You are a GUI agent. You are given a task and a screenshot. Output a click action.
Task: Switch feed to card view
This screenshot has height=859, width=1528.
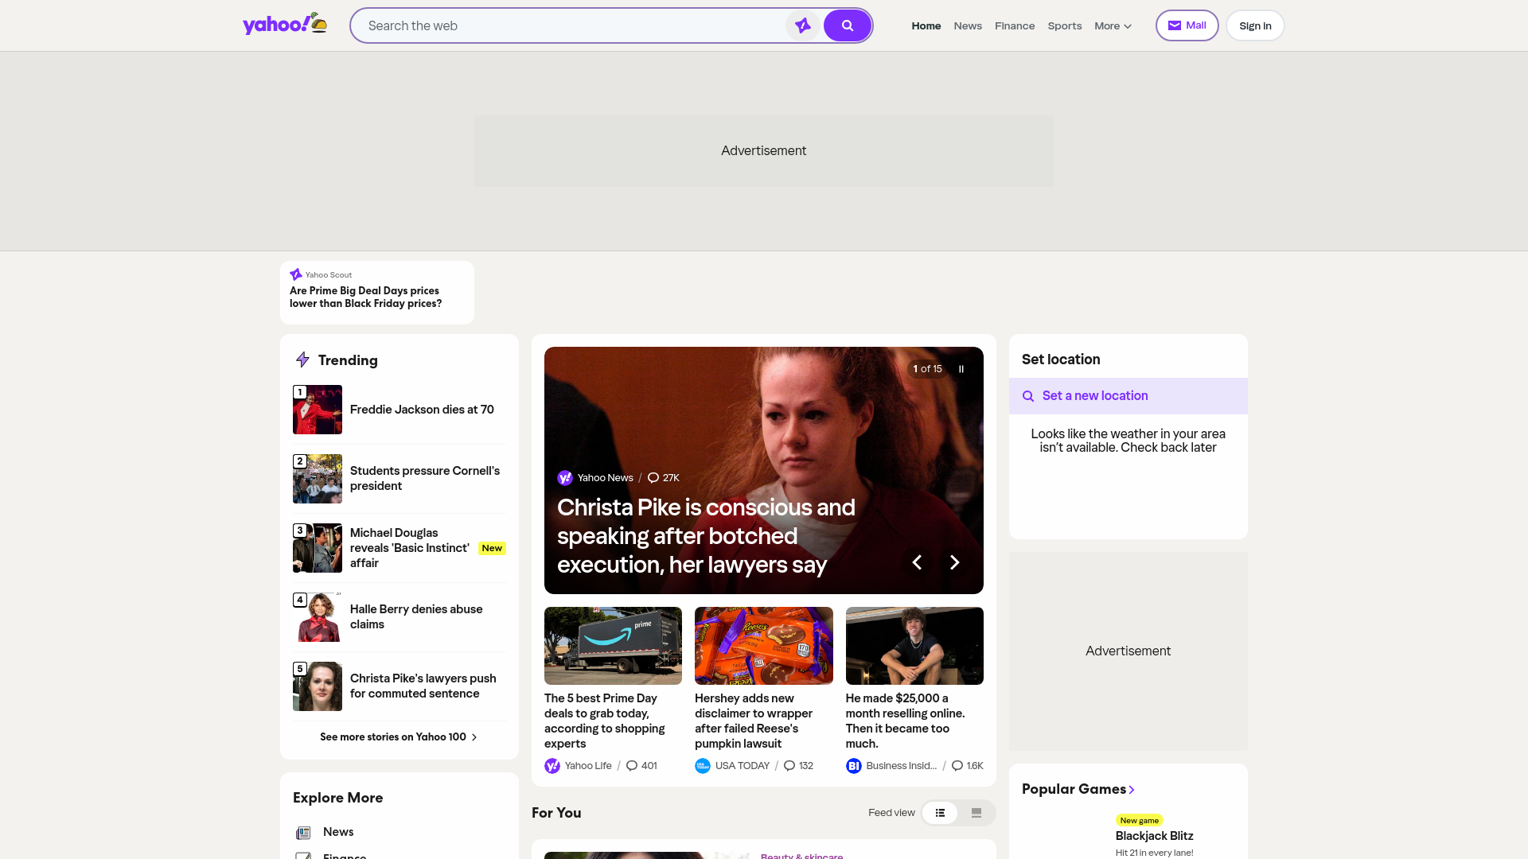coord(976,813)
